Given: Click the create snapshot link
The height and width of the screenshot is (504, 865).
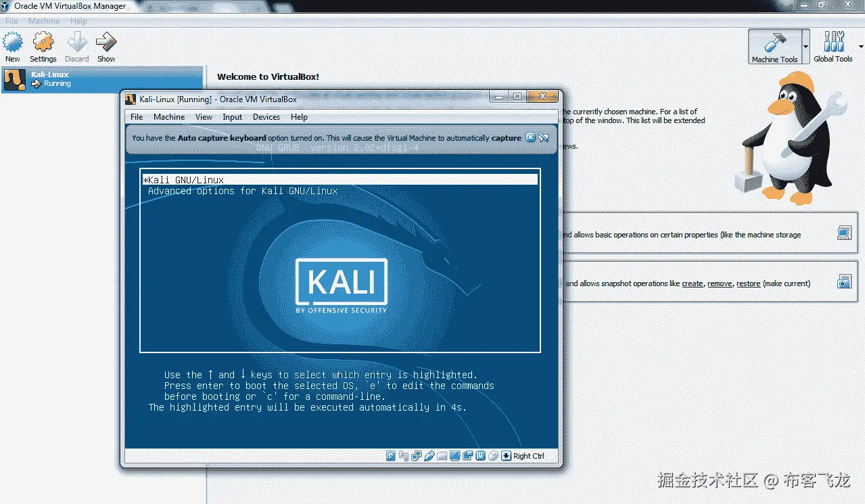Looking at the screenshot, I should click(693, 283).
